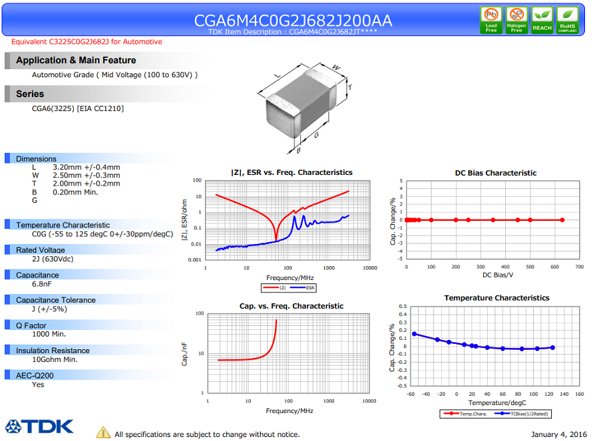This screenshot has width=599, height=441.
Task: Click Insulation Resistance heading
Action: 53,351
